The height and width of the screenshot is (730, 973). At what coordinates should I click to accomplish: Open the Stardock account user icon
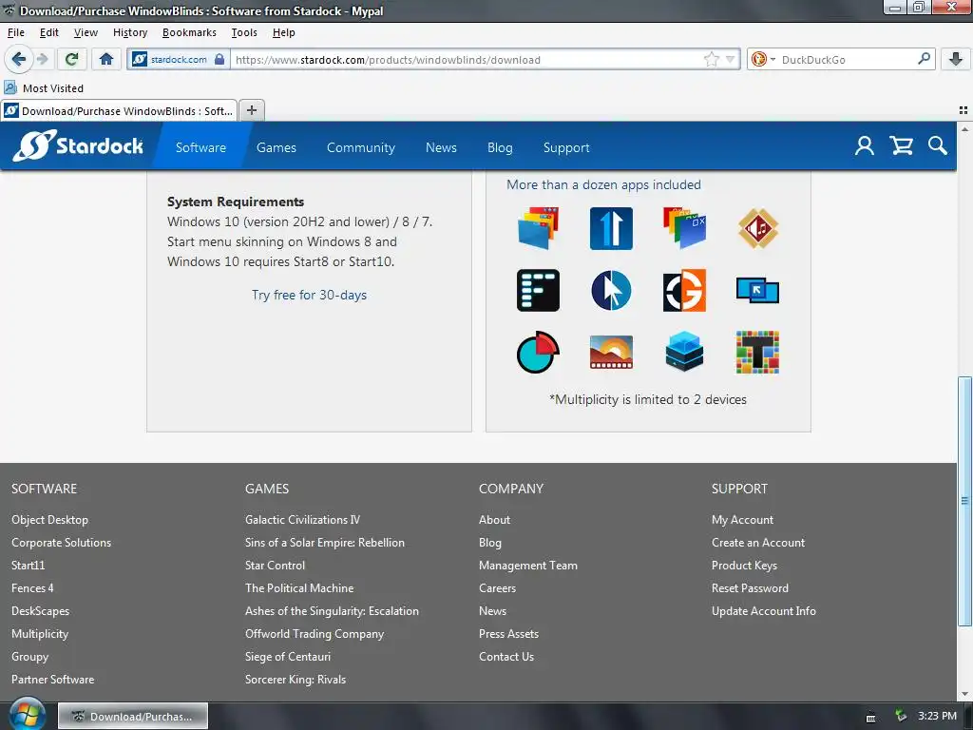(x=865, y=145)
